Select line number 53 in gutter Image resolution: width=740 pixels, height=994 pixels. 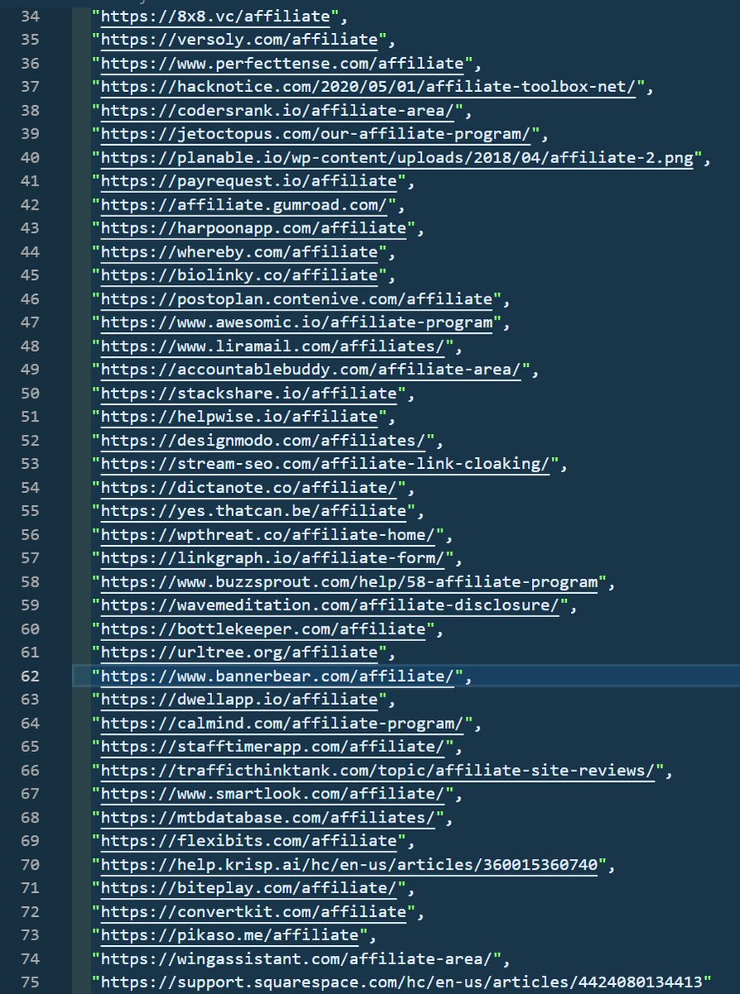pos(30,464)
